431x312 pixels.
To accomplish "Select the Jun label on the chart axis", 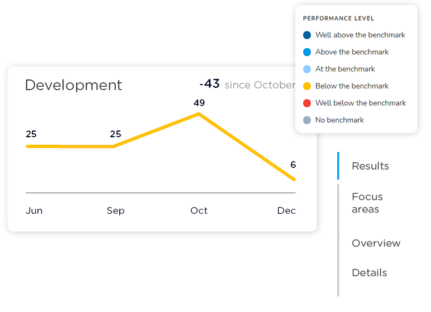I will [x=34, y=210].
